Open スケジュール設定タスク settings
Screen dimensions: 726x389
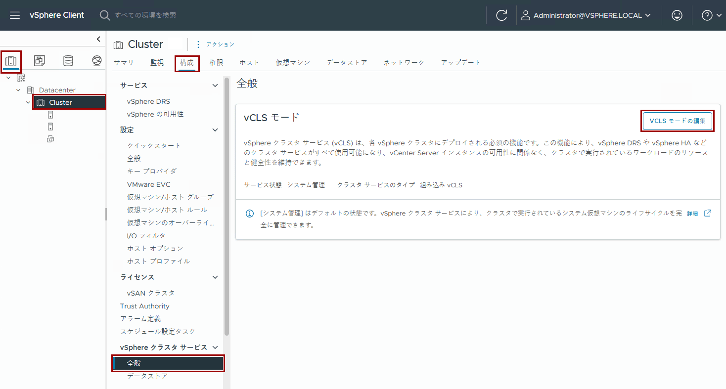click(x=158, y=331)
